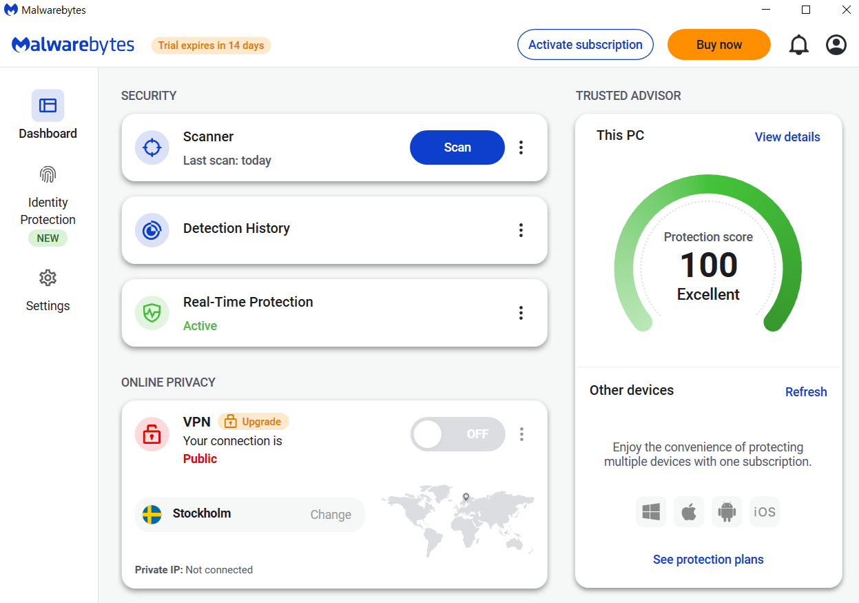
Task: Click the iOS platform icon
Action: pos(765,511)
